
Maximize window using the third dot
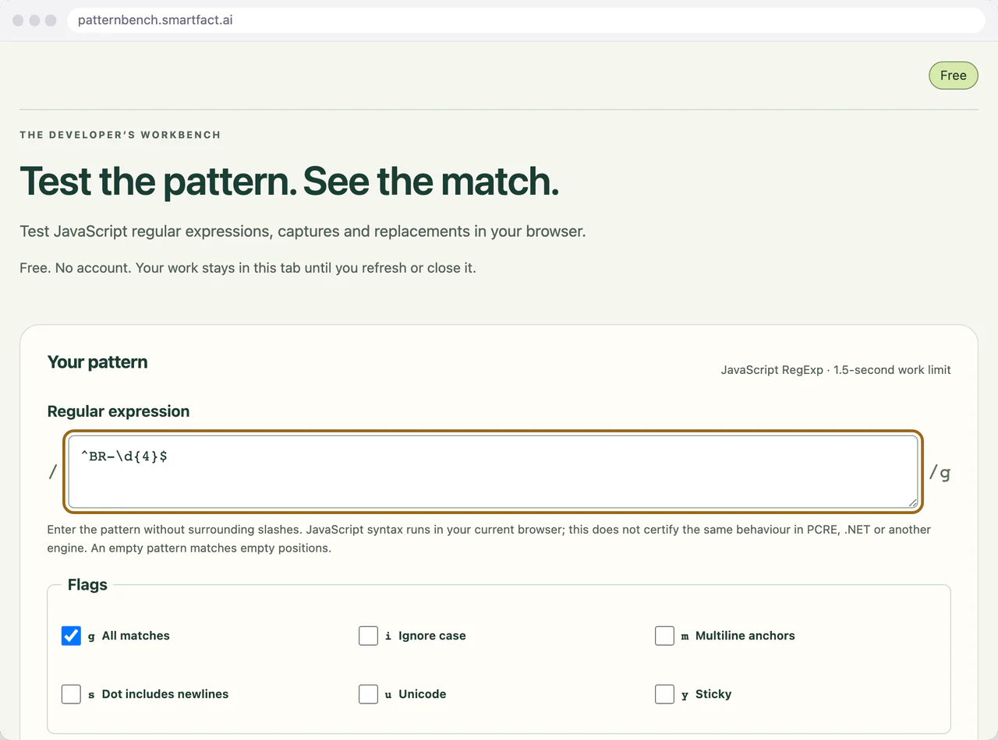coord(51,20)
